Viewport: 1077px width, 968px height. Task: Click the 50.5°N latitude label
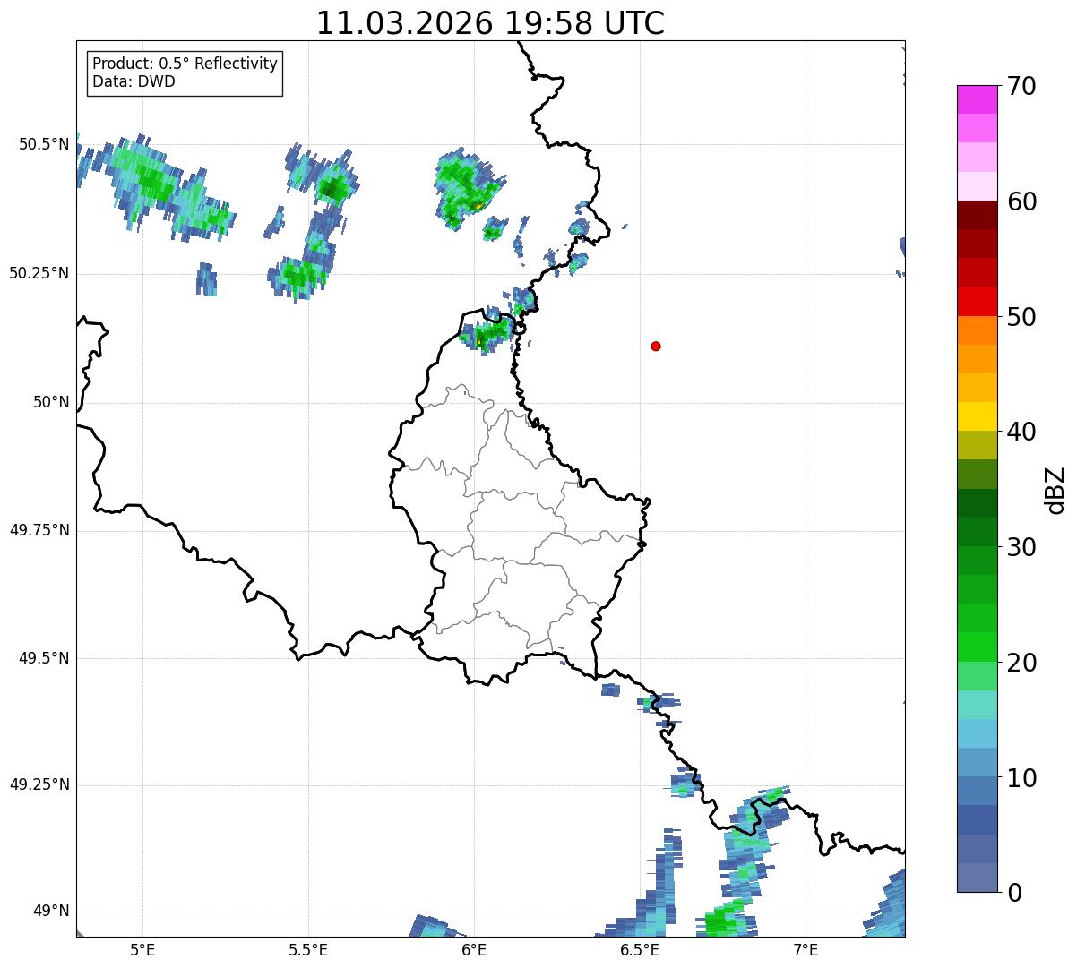tap(44, 144)
